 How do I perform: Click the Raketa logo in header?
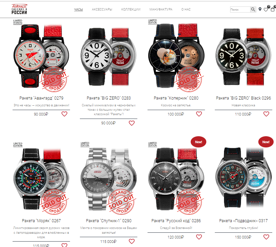coord(19,9)
